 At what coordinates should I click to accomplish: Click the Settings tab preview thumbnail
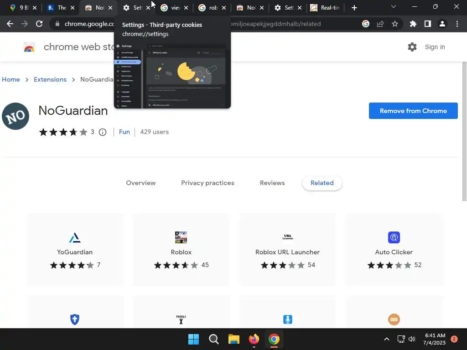(x=172, y=76)
